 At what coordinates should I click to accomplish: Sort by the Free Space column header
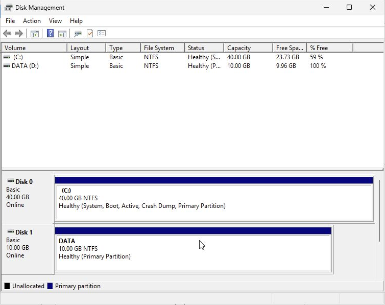(290, 48)
